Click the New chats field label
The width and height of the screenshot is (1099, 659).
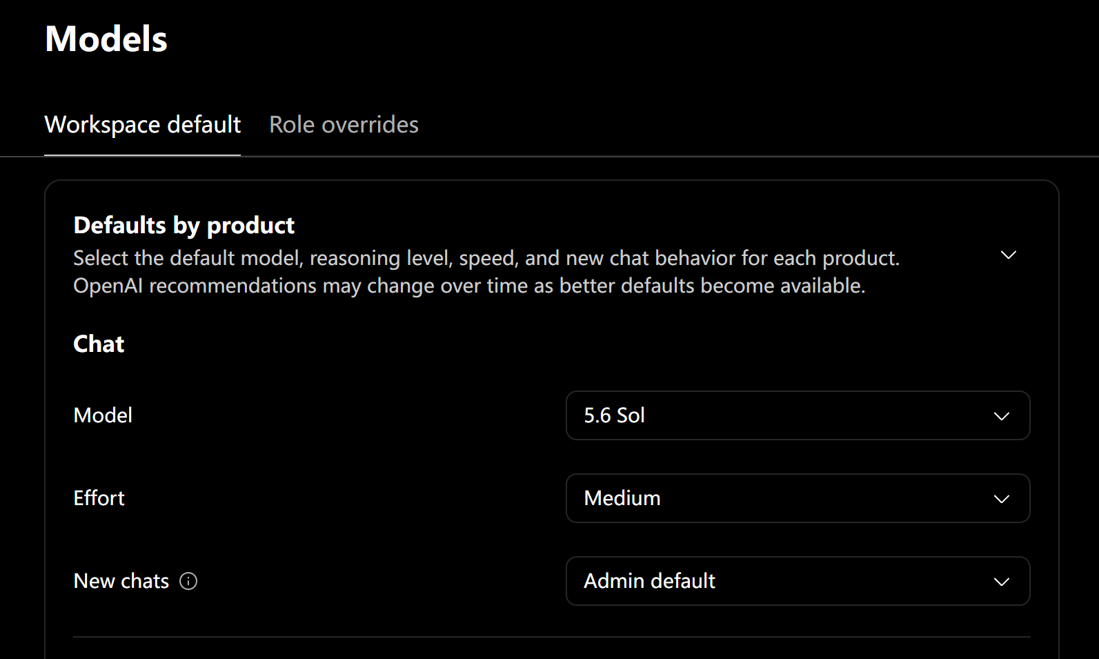tap(121, 581)
